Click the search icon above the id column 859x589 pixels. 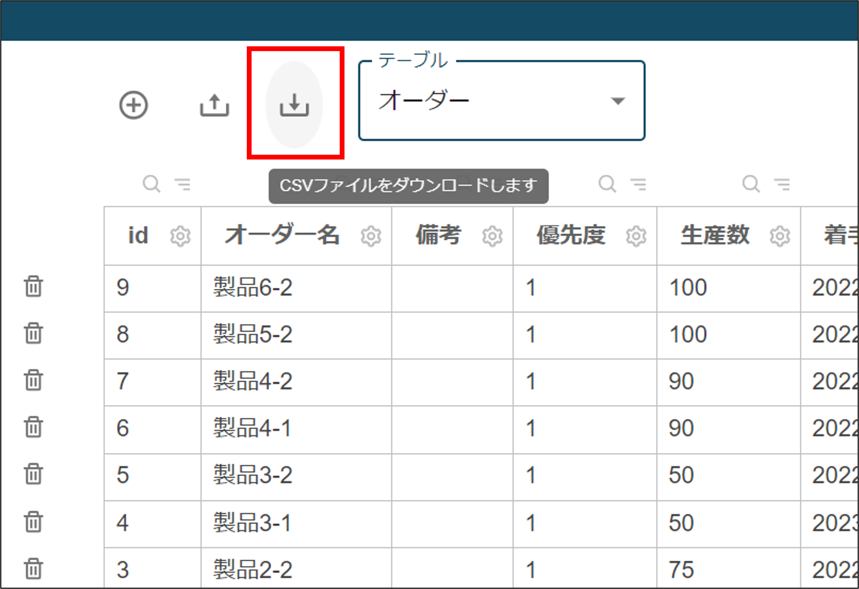click(x=152, y=184)
